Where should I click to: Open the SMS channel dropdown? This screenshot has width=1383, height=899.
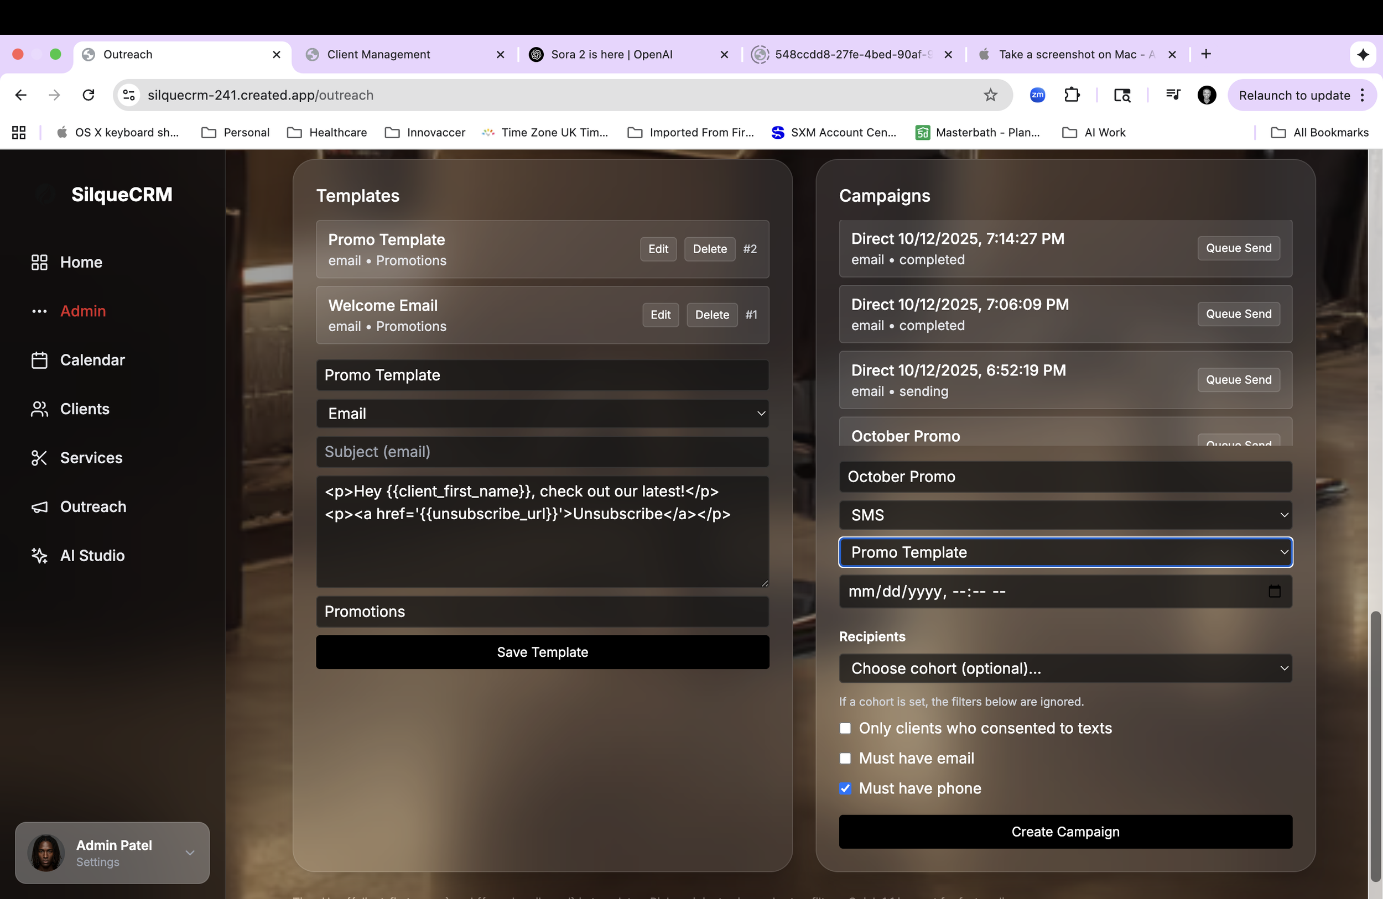click(x=1064, y=515)
